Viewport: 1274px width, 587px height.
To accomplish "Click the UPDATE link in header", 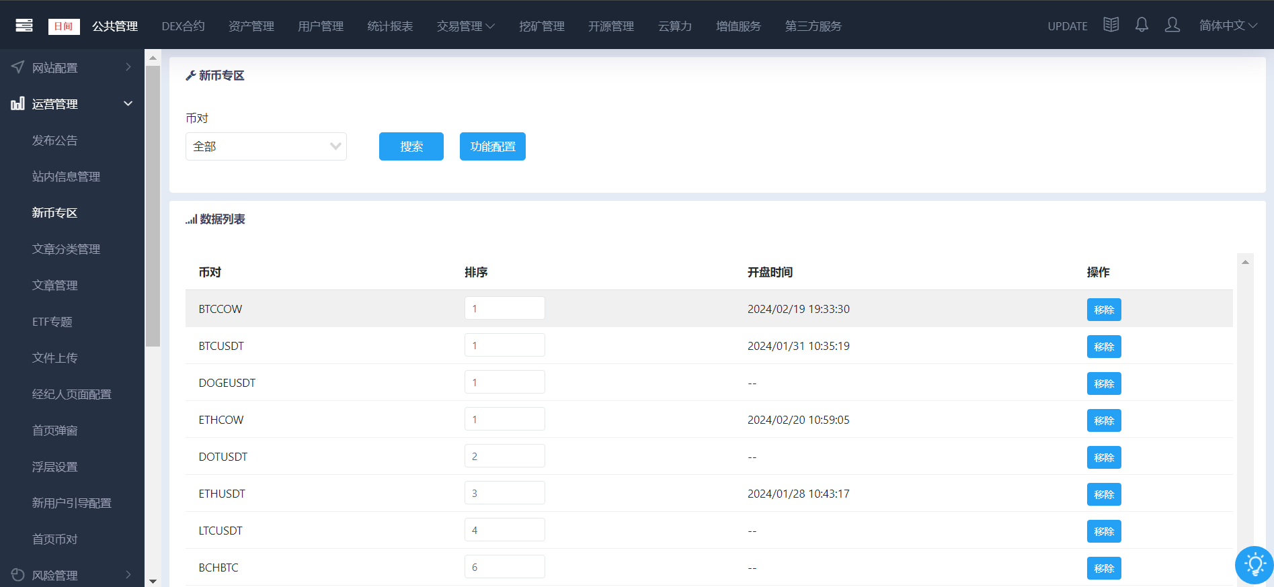I will click(1068, 26).
